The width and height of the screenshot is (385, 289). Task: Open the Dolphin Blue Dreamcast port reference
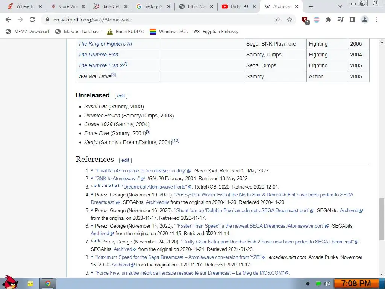[x=244, y=211]
